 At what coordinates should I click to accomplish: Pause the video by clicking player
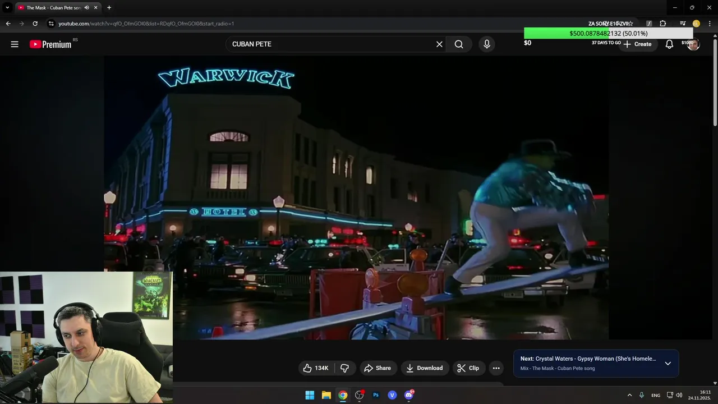pos(356,198)
